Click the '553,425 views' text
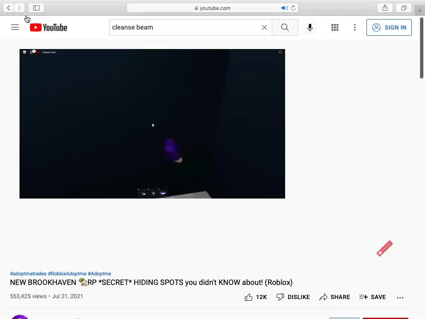This screenshot has width=425, height=319. [28, 296]
